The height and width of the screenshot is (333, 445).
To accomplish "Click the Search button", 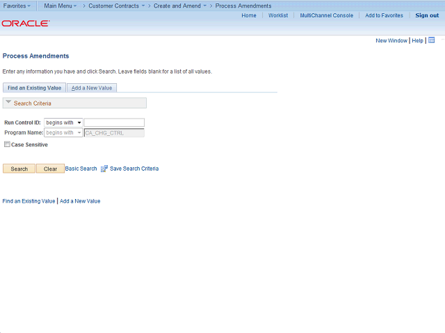I will tap(19, 169).
